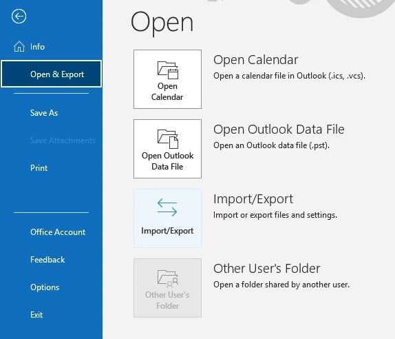395x339 pixels.
Task: Click the Import/Export tile button
Action: click(167, 218)
